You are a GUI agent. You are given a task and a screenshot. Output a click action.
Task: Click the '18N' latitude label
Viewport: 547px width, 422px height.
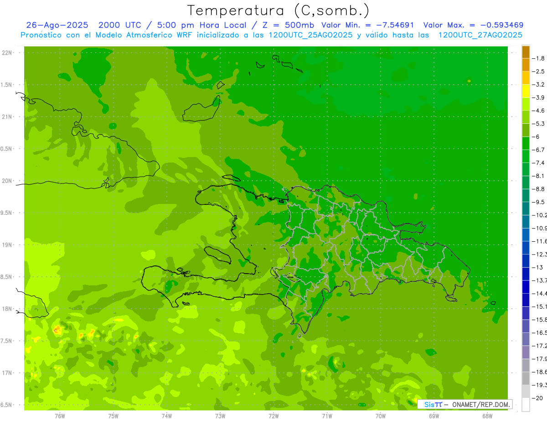(8, 309)
